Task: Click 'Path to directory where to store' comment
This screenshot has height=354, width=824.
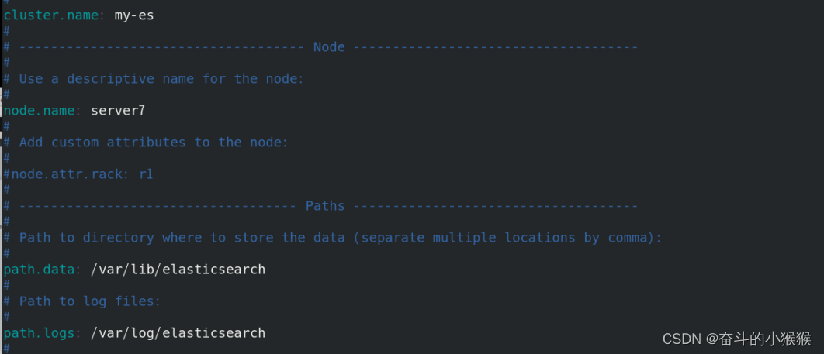Action: click(332, 238)
